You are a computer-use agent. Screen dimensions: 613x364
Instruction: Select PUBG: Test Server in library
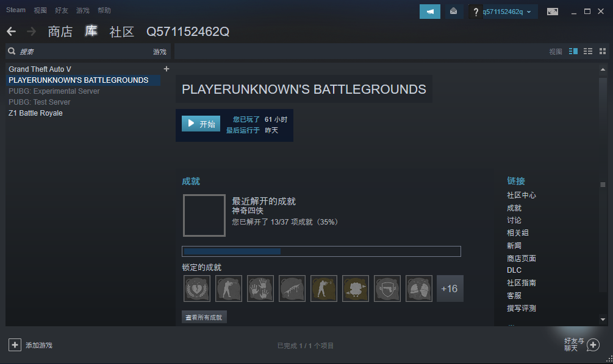click(x=40, y=102)
